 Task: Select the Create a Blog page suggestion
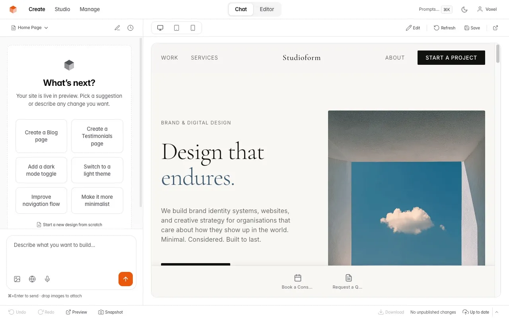[41, 136]
